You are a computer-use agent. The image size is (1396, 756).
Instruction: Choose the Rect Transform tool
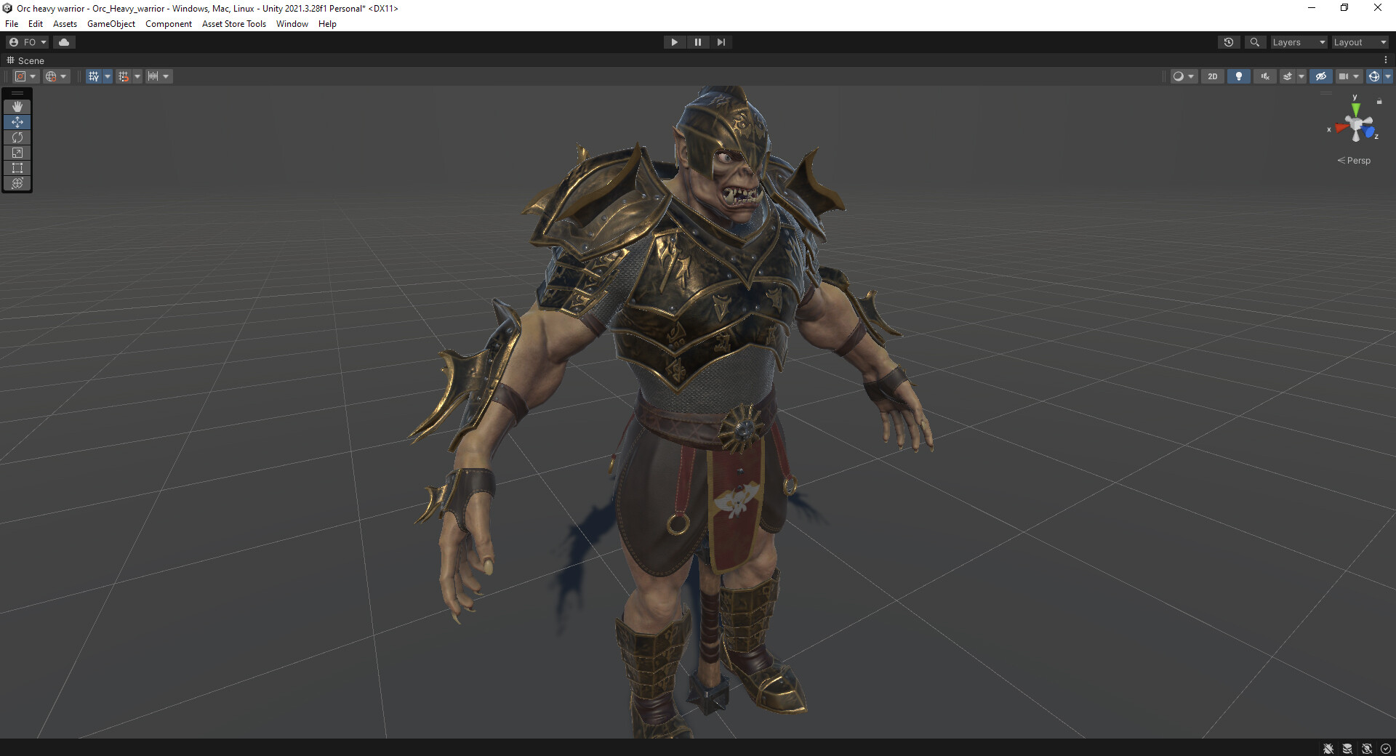(17, 168)
